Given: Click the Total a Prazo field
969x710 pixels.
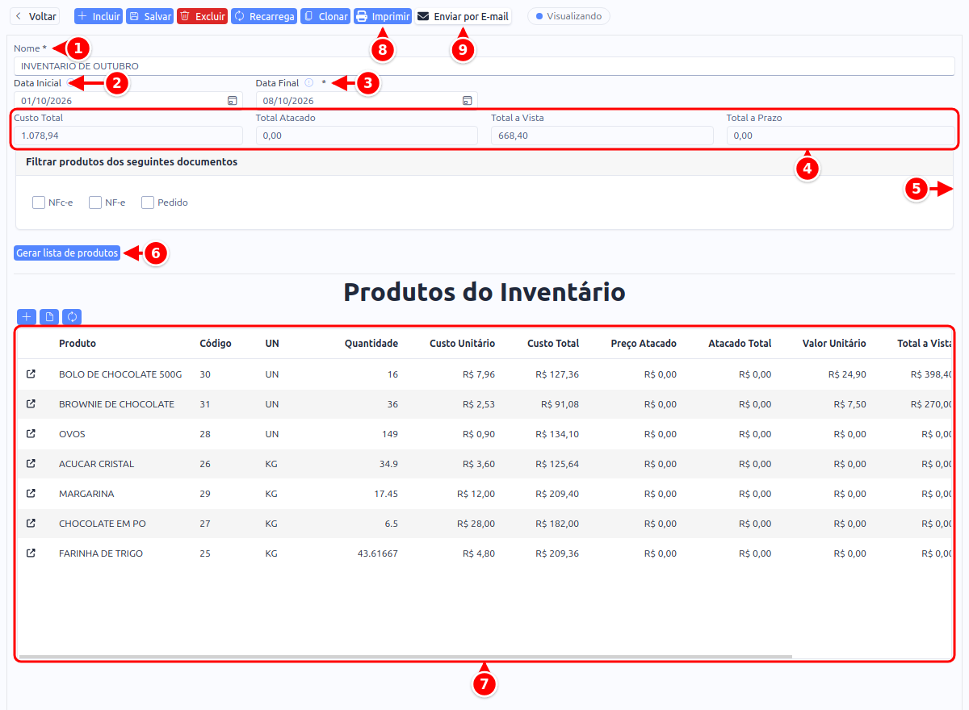Looking at the screenshot, I should tap(840, 136).
